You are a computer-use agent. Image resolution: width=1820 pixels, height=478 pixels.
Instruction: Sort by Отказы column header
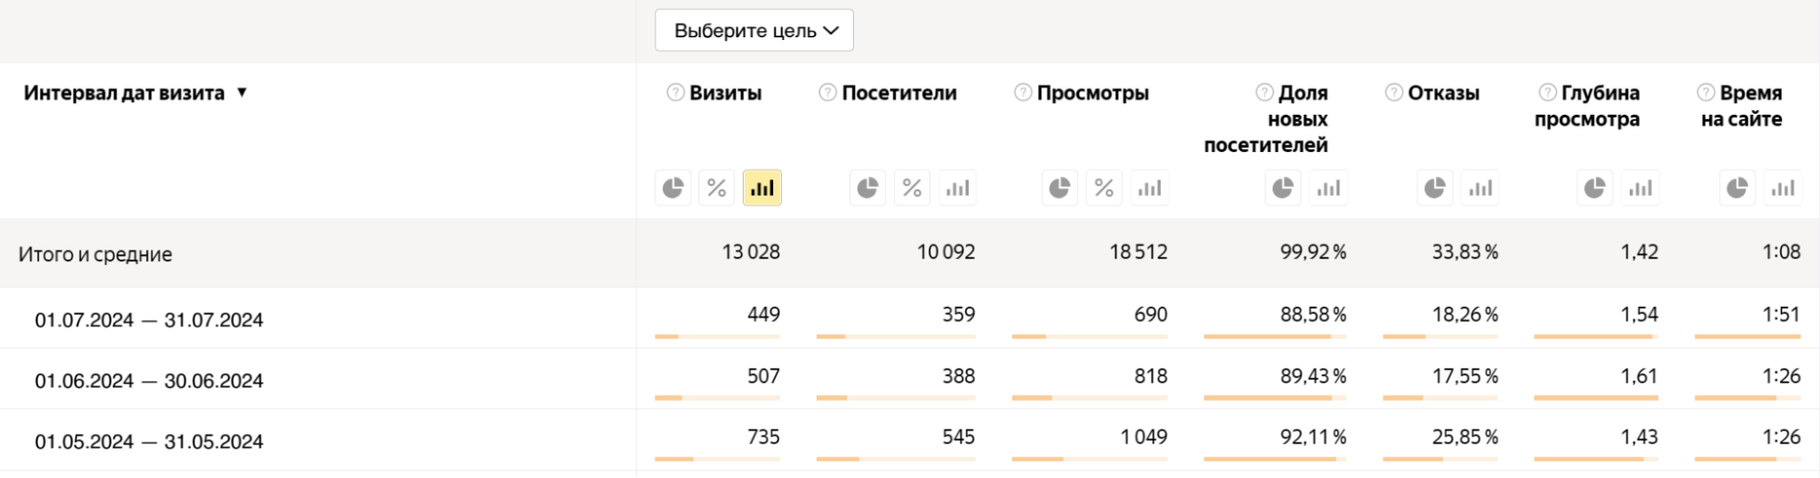coord(1443,93)
